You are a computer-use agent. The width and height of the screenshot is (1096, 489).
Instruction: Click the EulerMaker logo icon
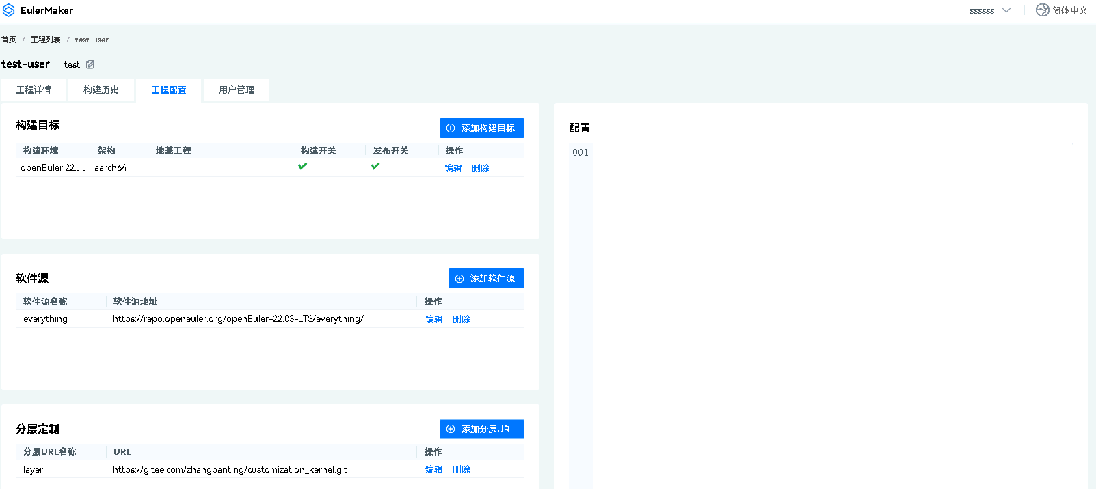pos(9,10)
